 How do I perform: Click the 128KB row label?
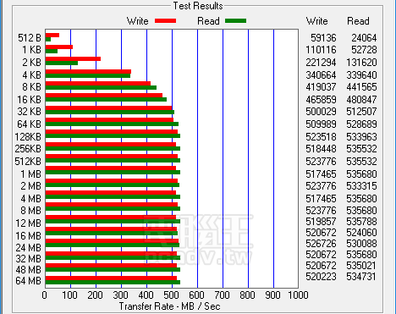28,137
